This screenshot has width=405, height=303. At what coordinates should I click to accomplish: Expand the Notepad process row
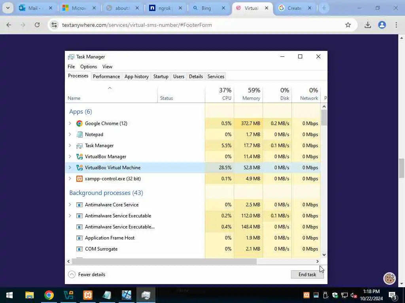(70, 135)
